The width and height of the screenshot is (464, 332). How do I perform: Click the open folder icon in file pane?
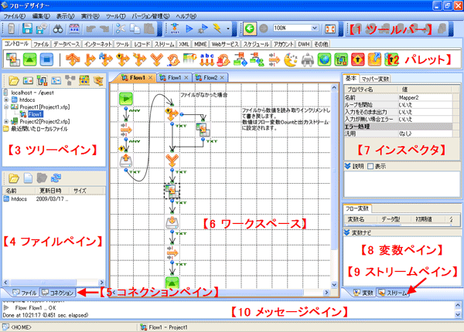click(12, 178)
